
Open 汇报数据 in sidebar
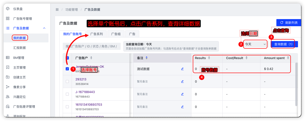point(19,48)
